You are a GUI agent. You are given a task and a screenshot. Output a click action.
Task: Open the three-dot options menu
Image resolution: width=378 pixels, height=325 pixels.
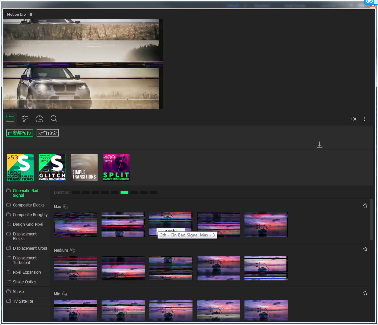coord(364,119)
